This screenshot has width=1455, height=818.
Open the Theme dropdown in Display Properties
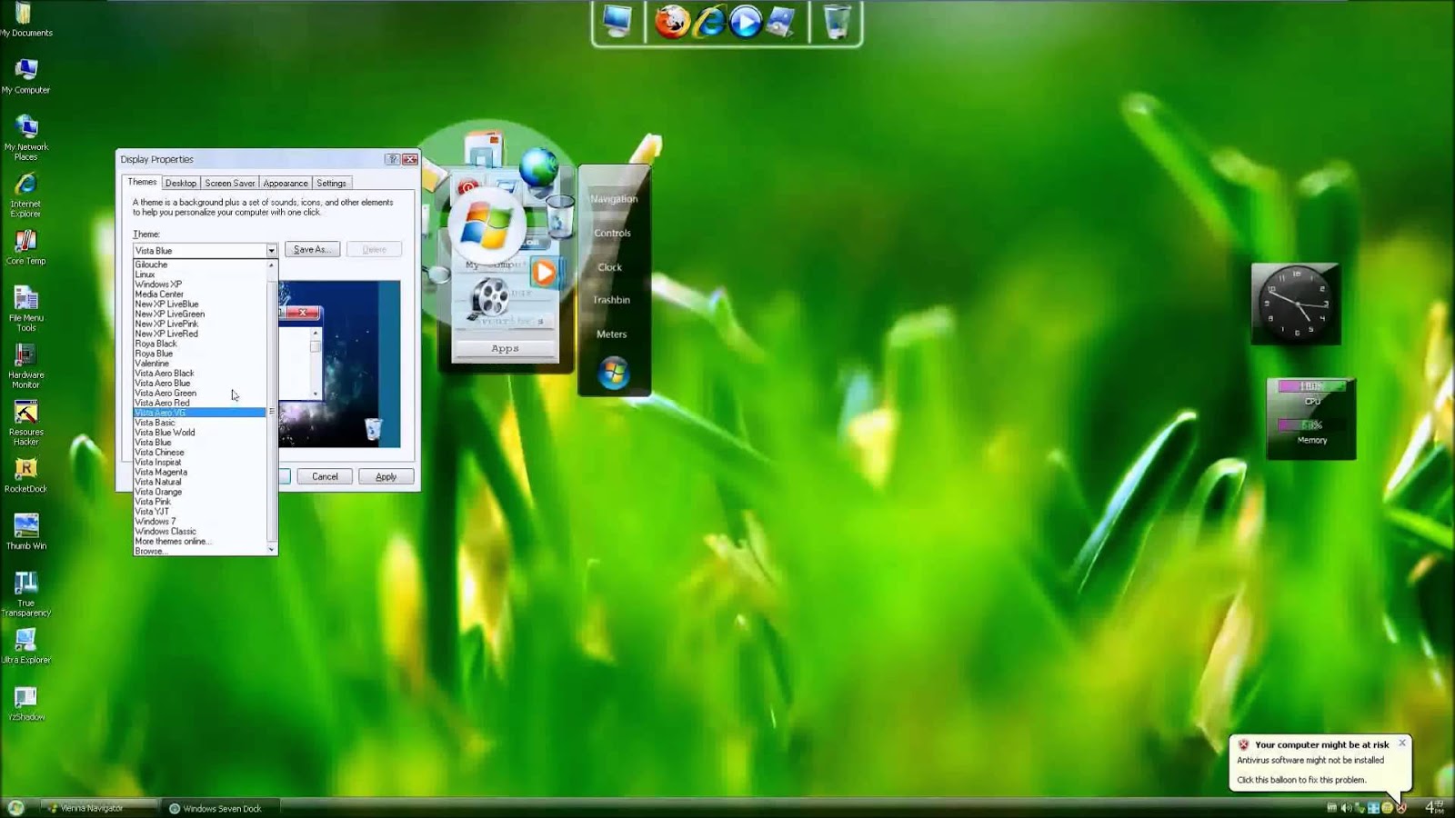[x=270, y=250]
